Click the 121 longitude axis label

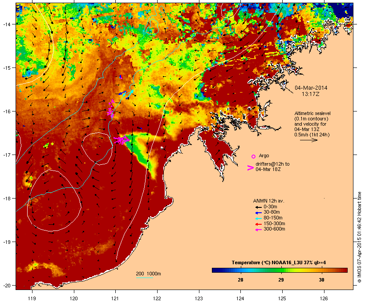click(115, 298)
